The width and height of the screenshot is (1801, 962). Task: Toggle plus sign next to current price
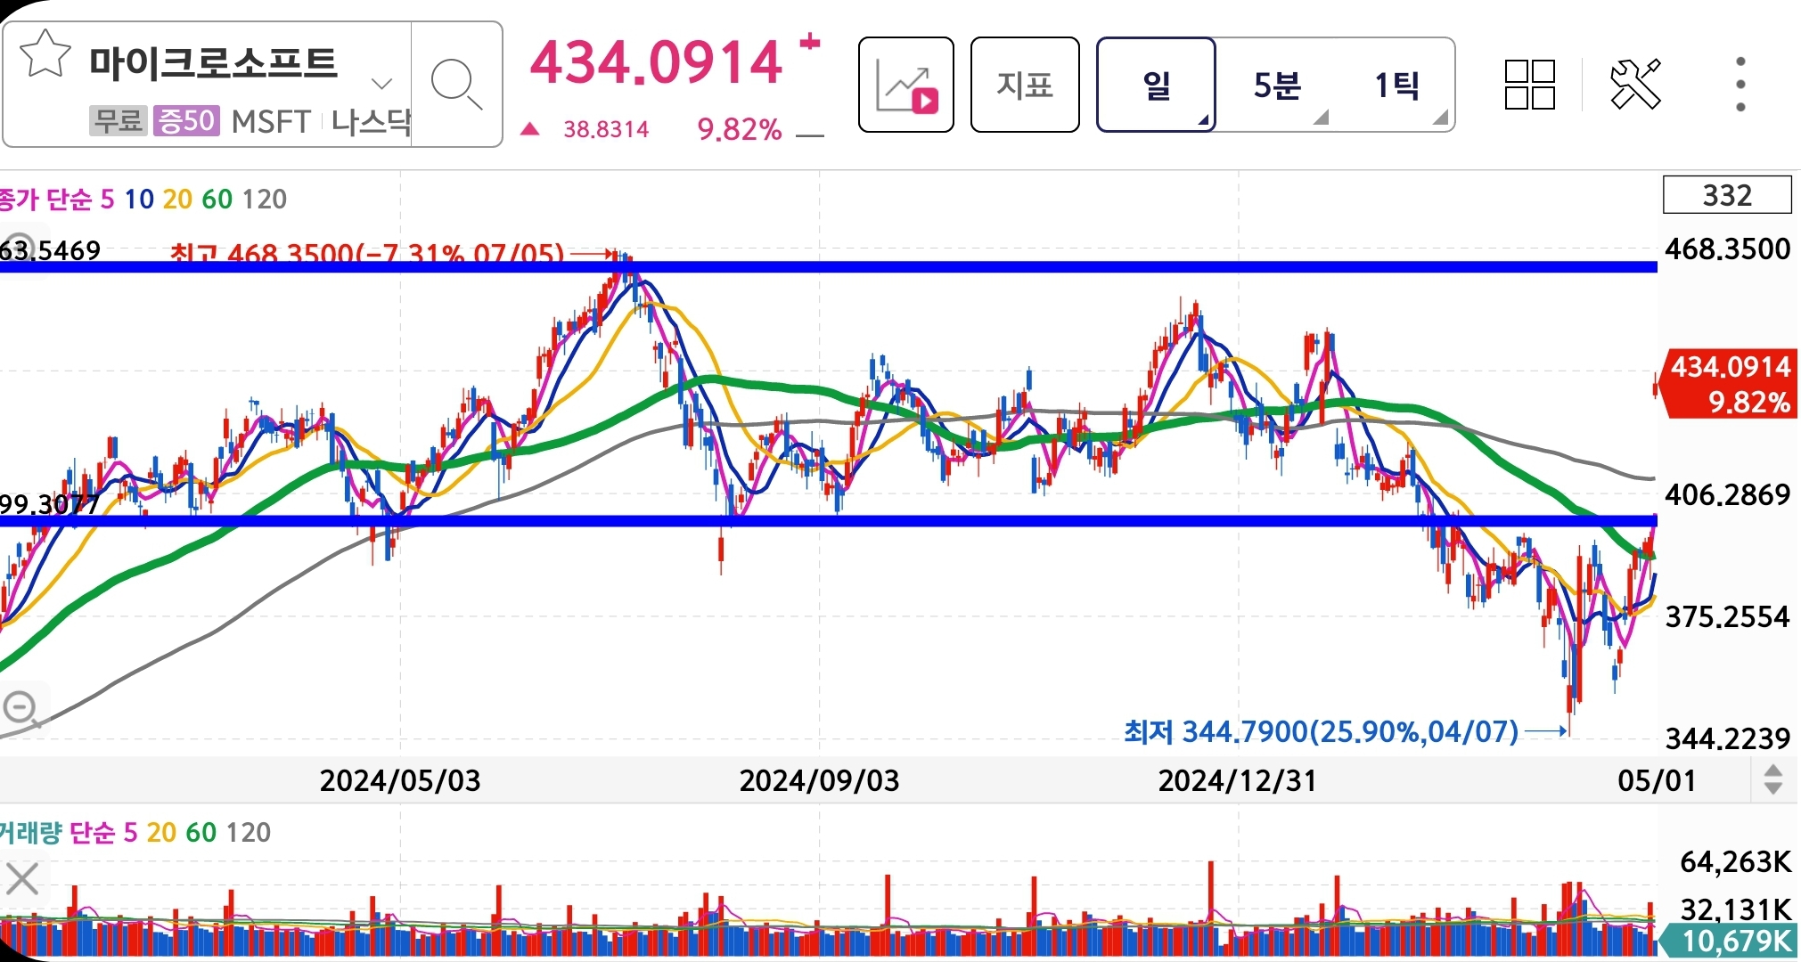pos(809,42)
